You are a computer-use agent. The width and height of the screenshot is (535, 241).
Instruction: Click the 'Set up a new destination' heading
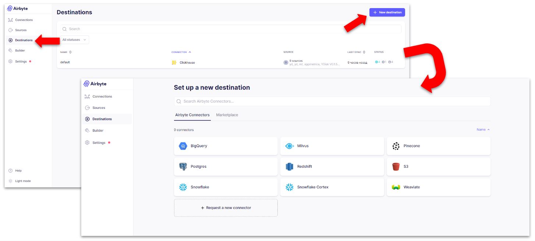pyautogui.click(x=212, y=88)
